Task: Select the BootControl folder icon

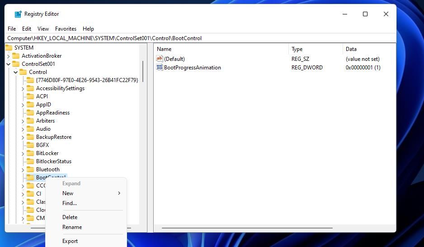Action: (30, 178)
